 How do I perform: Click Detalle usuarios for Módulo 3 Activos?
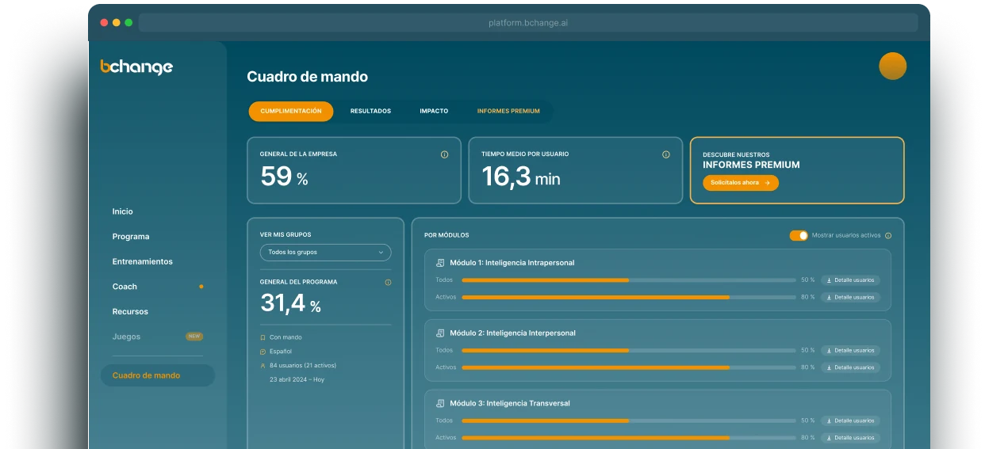tap(850, 437)
